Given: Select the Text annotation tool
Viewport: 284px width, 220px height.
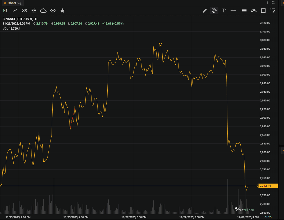Looking at the screenshot, I should (224, 11).
